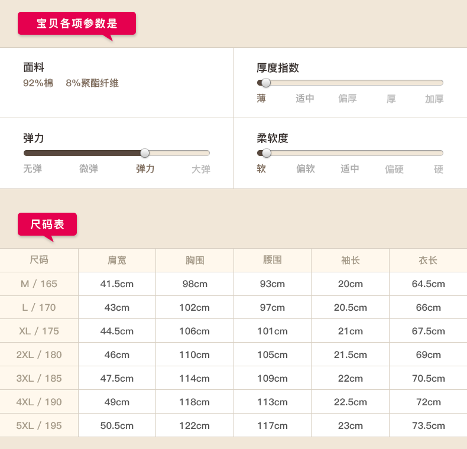Image resolution: width=467 pixels, height=449 pixels.
Task: Click the 110cm chest value for 2XL
Action: [194, 354]
